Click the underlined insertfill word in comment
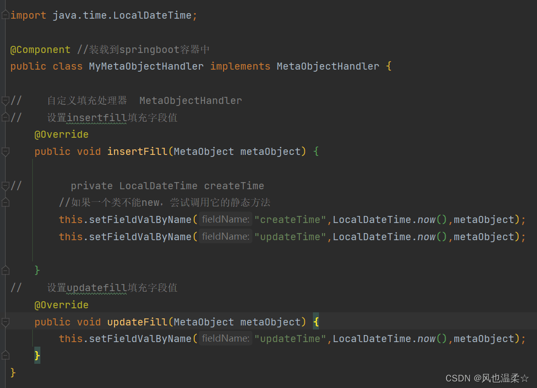The width and height of the screenshot is (537, 388). click(97, 118)
